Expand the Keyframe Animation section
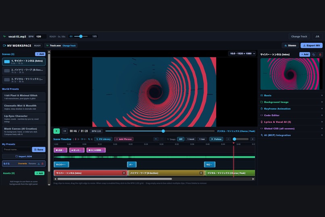Viewport: 325px width, 217px height. click(292, 109)
